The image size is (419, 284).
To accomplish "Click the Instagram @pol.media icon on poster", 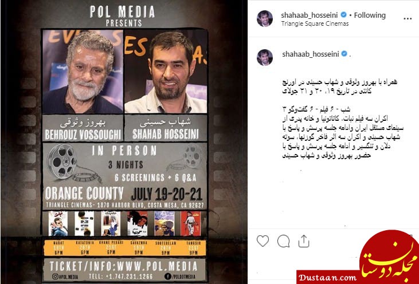I will point(56,277).
